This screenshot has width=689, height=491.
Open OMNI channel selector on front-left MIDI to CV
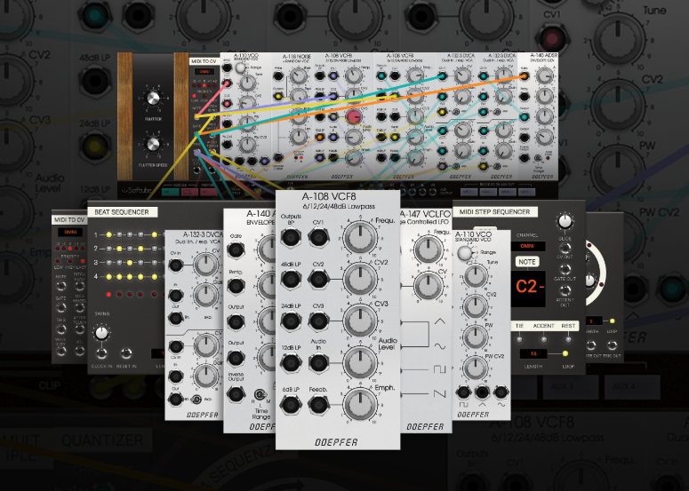[70, 232]
